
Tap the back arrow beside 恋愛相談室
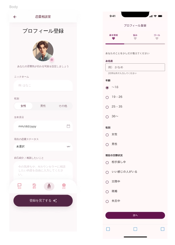pos(15,17)
